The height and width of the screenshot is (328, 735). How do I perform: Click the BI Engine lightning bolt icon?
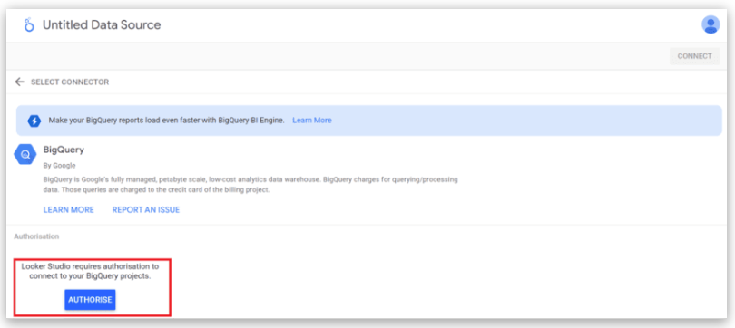pyautogui.click(x=34, y=121)
